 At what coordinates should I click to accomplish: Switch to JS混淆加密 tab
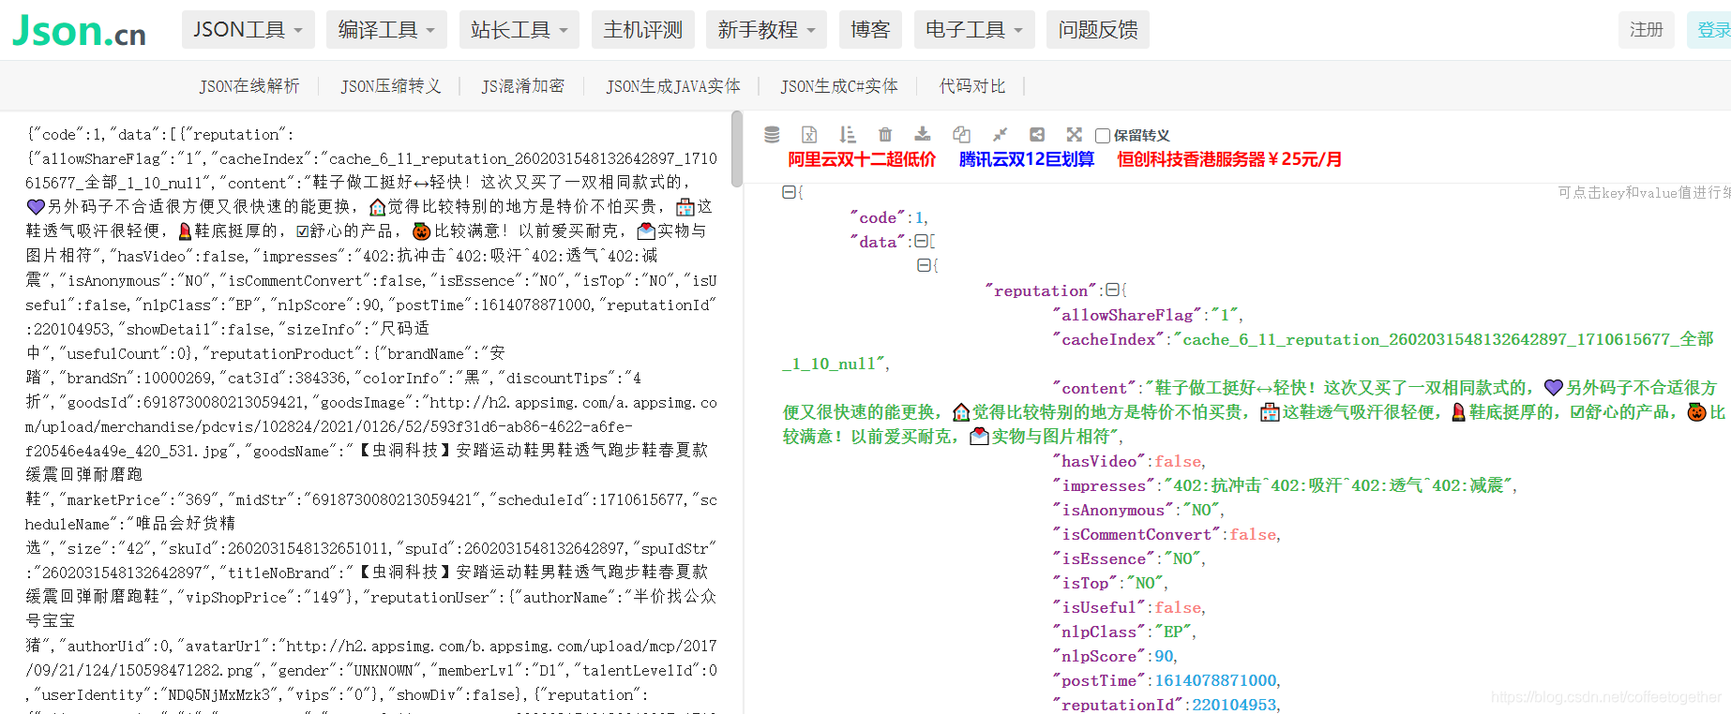tap(523, 86)
